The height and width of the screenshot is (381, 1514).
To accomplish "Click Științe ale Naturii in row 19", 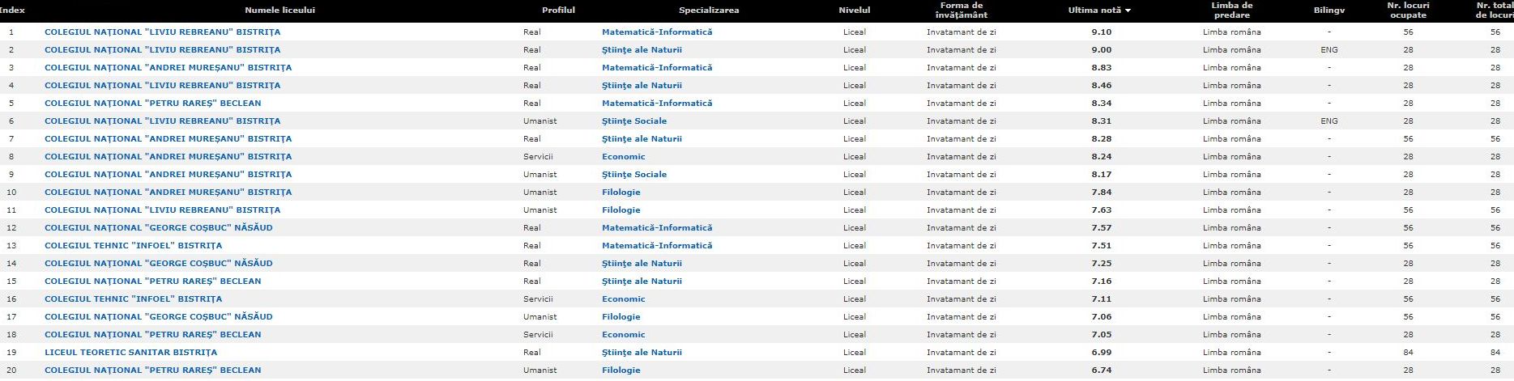I will [642, 353].
